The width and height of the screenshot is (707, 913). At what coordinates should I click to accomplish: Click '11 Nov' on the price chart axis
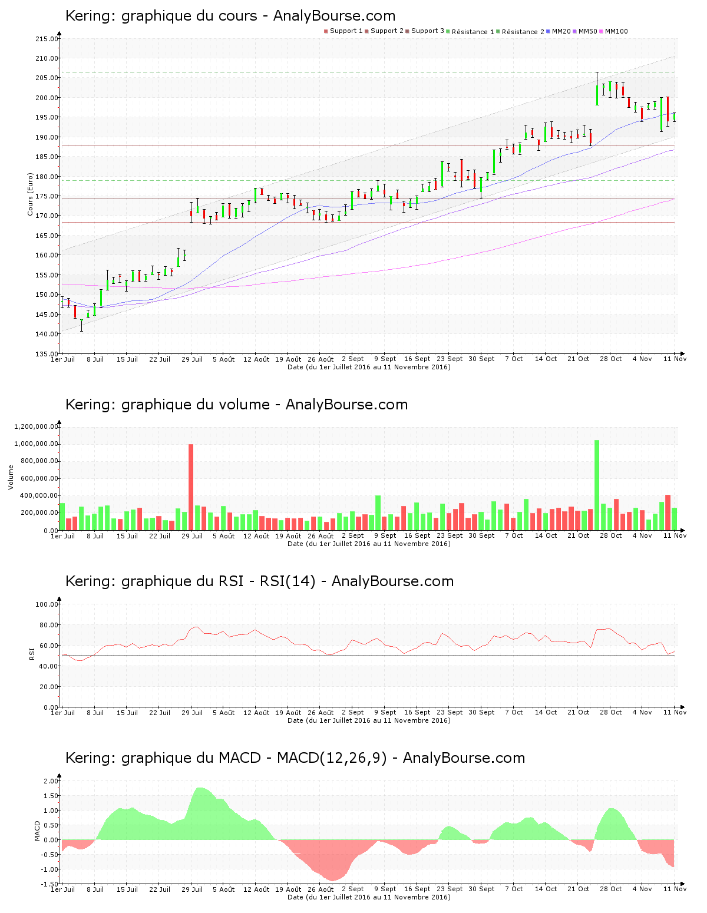point(675,359)
